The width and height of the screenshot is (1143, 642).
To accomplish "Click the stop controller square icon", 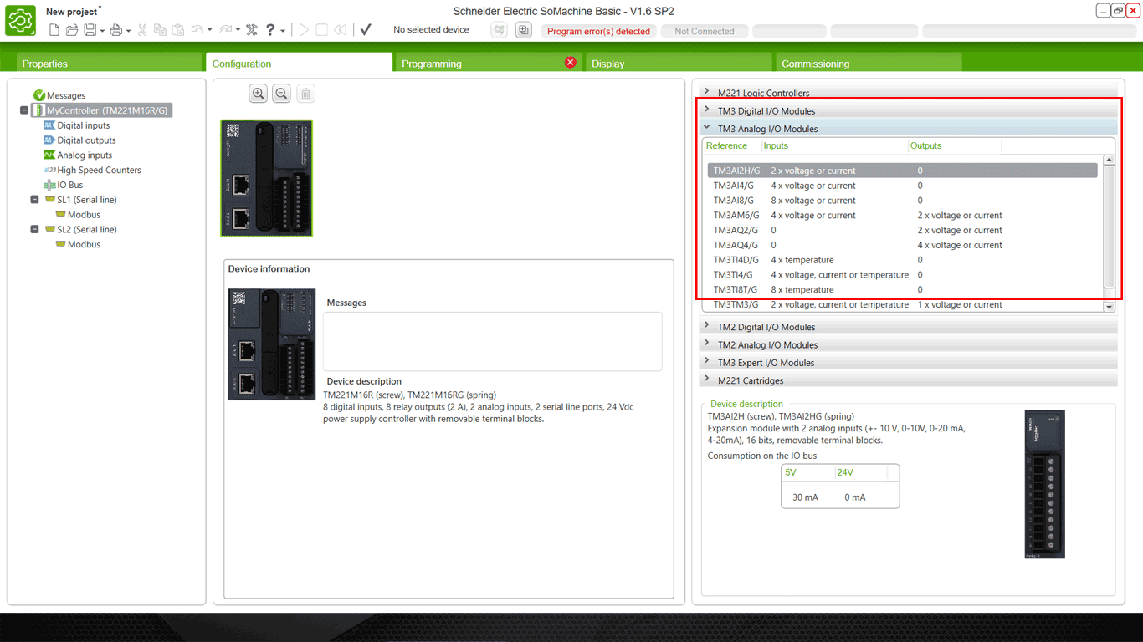I will point(321,30).
